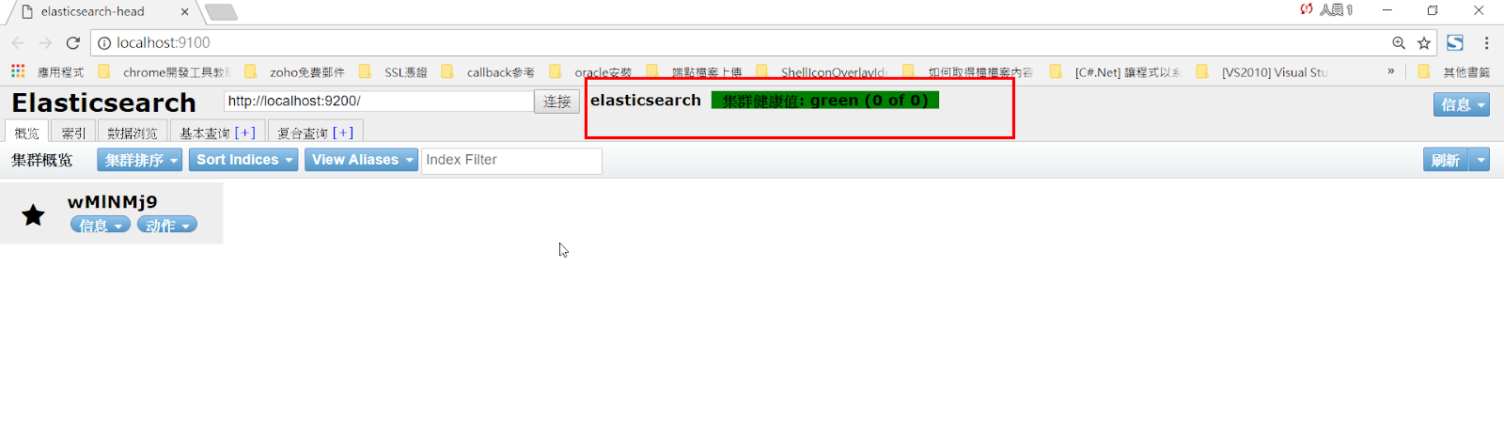This screenshot has height=425, width=1504.
Task: Expand the View Aliases dropdown
Action: (x=362, y=160)
